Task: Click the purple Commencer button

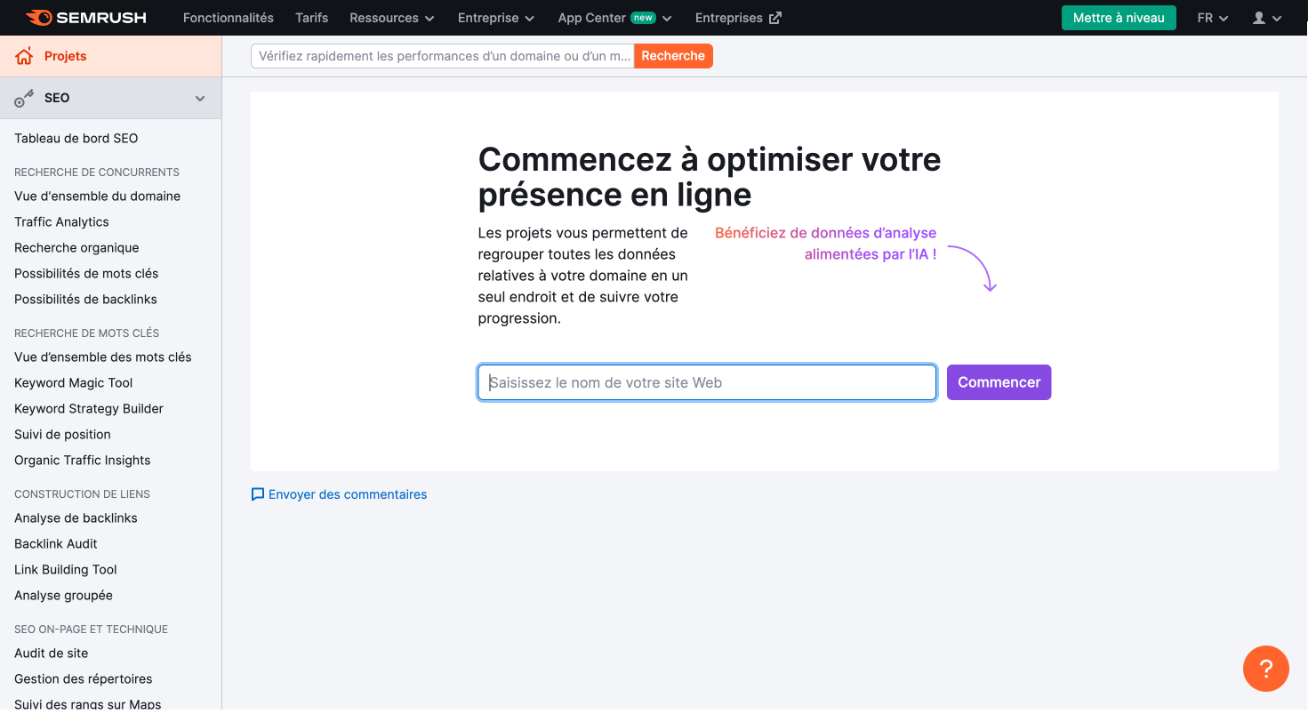Action: (x=999, y=382)
